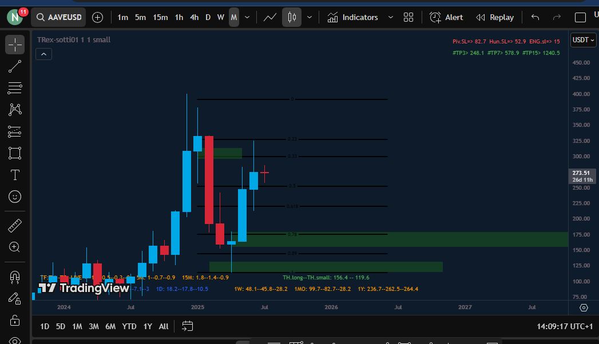Open the USDT currency dropdown
The width and height of the screenshot is (599, 344).
point(583,40)
